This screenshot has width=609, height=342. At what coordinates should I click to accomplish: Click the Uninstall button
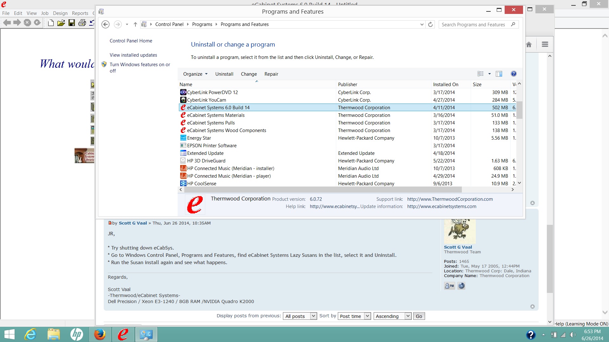click(x=224, y=74)
